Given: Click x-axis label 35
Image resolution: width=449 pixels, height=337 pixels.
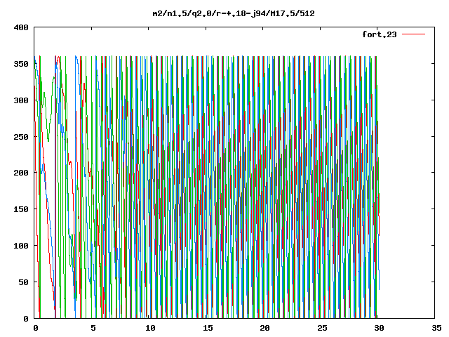Looking at the screenshot, I should click(436, 328).
